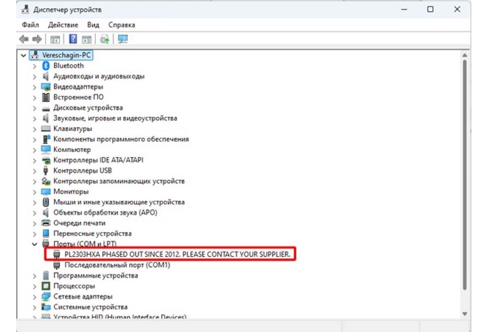Click the Help question mark toolbar icon

coord(73,39)
